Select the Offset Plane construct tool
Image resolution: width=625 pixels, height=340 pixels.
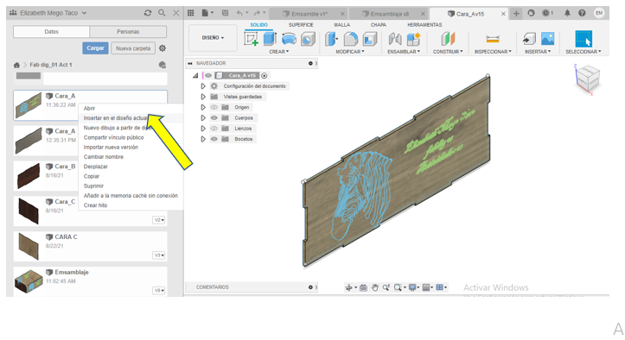[x=448, y=39]
